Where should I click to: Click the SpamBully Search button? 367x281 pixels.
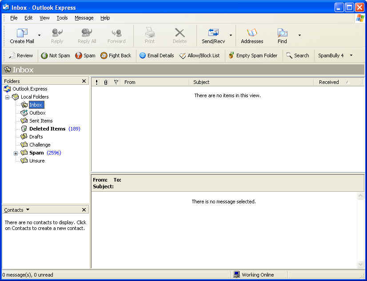point(298,55)
